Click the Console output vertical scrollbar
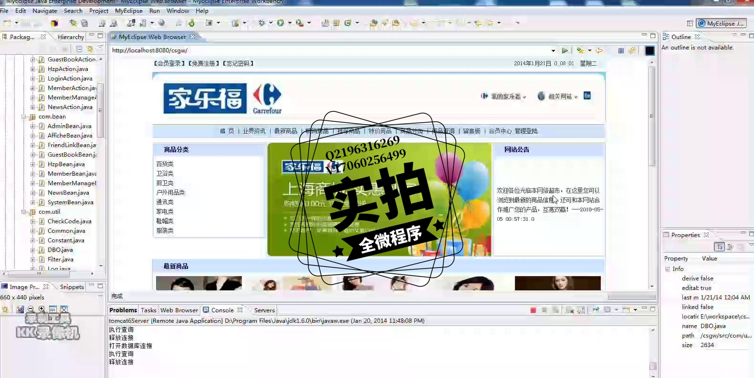Screen dimensions: 754x378 tap(653, 366)
